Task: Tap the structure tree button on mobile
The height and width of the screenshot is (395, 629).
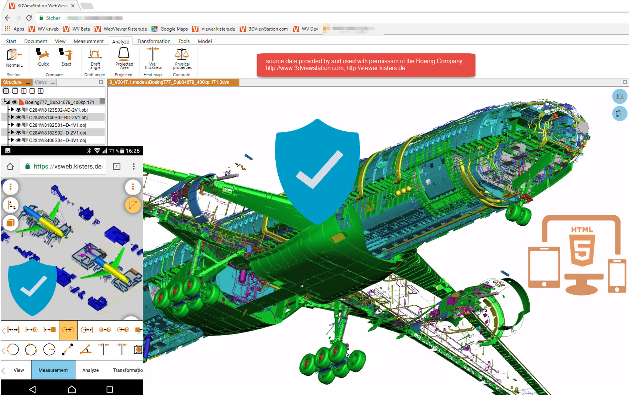Action: tap(11, 205)
